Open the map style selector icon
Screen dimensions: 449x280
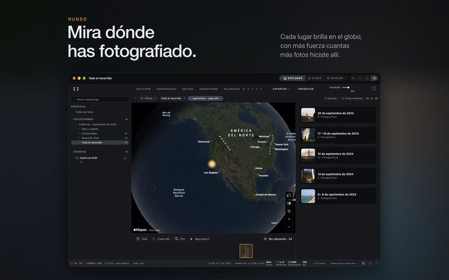[289, 203]
